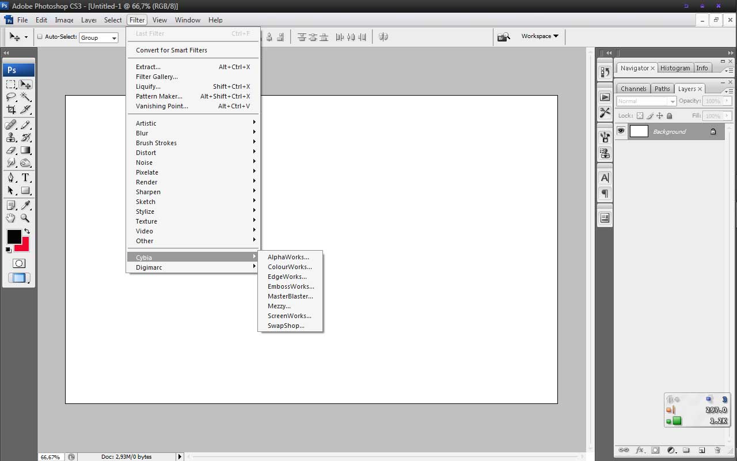Select AlphaWorks... from Cybia submenu
The width and height of the screenshot is (737, 461).
pos(290,257)
